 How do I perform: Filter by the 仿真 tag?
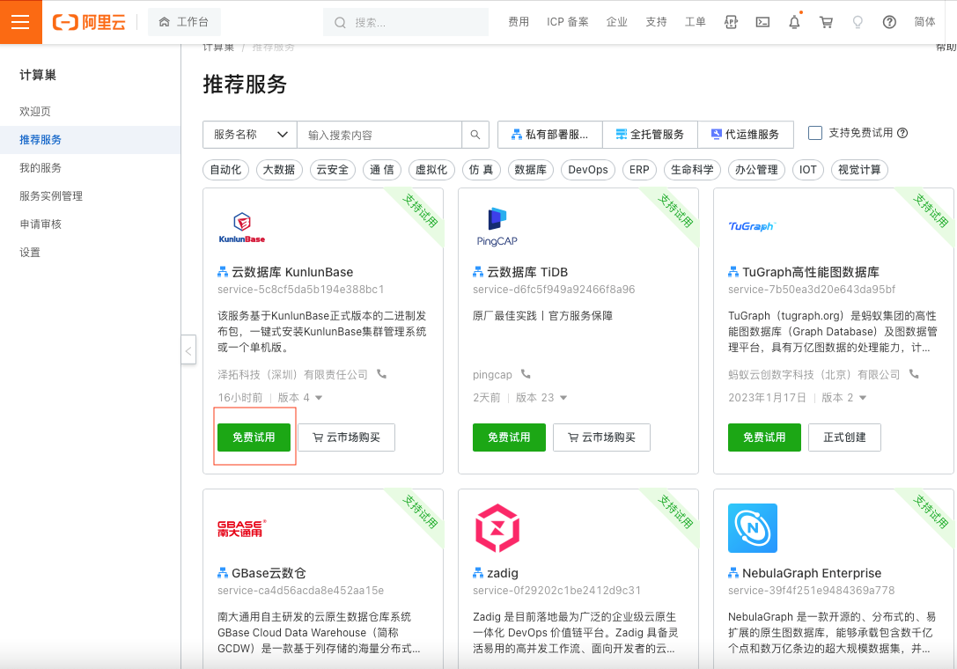481,170
